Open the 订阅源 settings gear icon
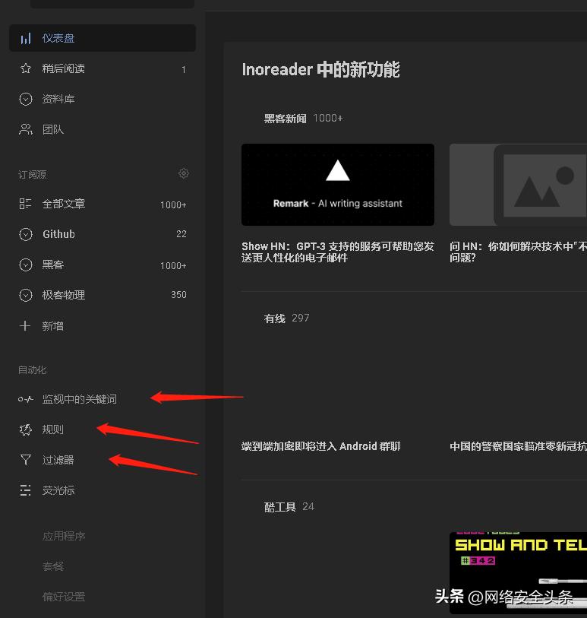 pyautogui.click(x=184, y=173)
